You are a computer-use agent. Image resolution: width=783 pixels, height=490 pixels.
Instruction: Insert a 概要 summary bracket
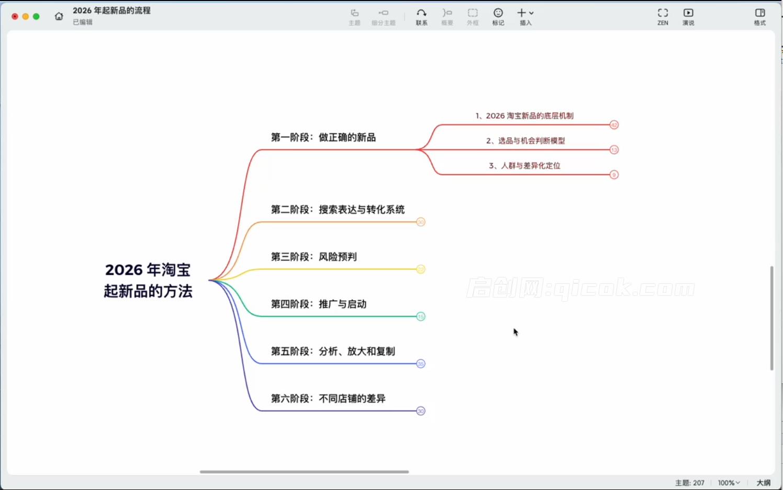[x=447, y=17]
